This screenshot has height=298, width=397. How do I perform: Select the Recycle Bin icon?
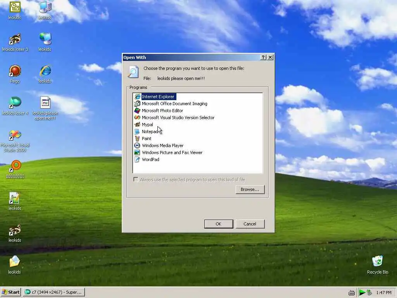(x=378, y=265)
